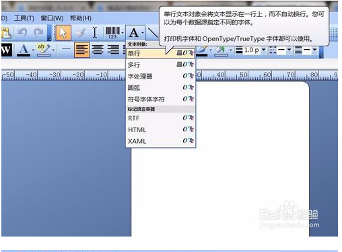
Task: Click the WordArt W icon
Action: [6, 50]
